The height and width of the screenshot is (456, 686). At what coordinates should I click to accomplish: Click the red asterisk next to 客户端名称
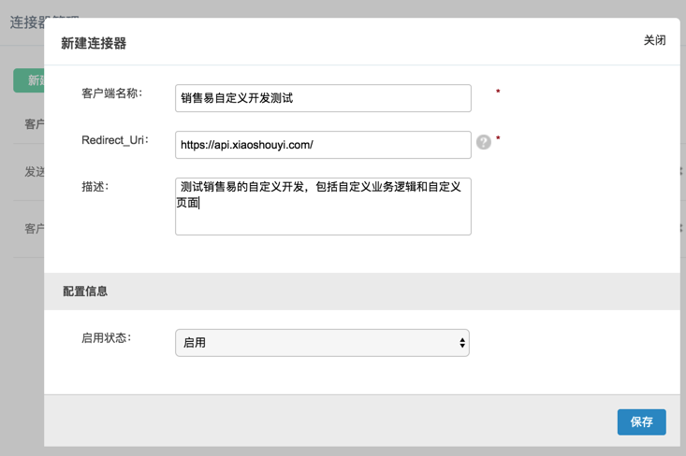[498, 93]
